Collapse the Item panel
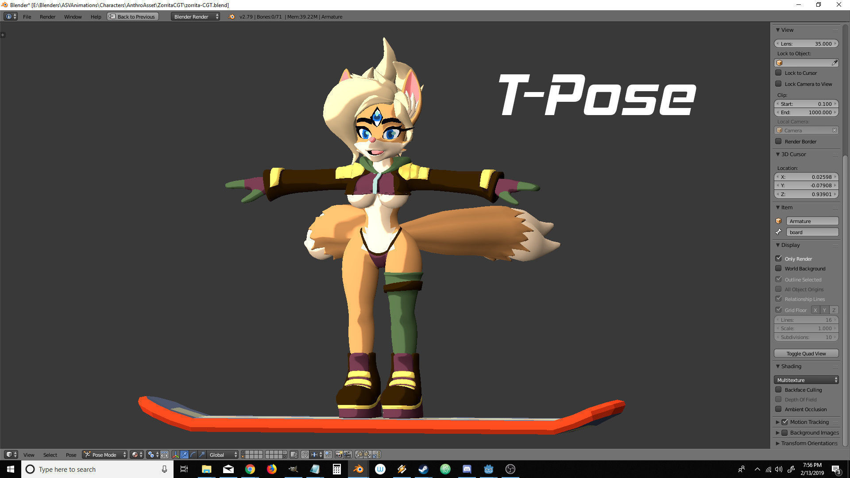The image size is (850, 478). coord(778,208)
